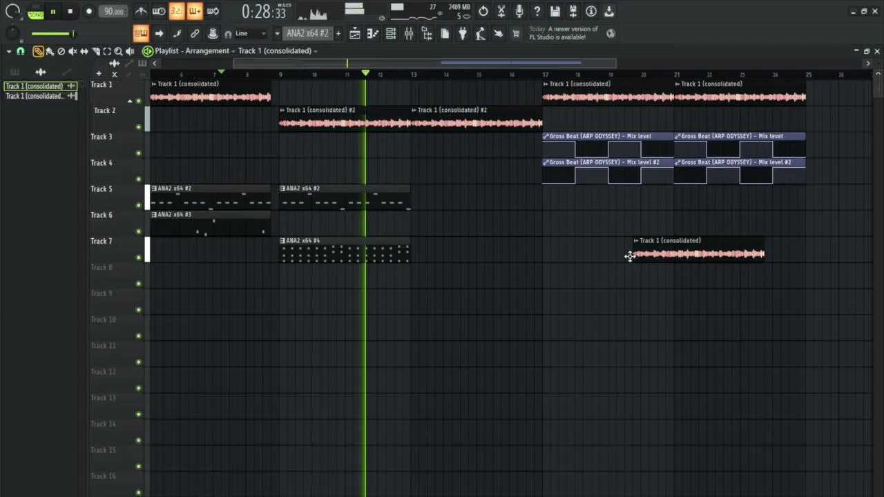This screenshot has height=497, width=884.
Task: Select the Playback speaker tool
Action: point(129,51)
